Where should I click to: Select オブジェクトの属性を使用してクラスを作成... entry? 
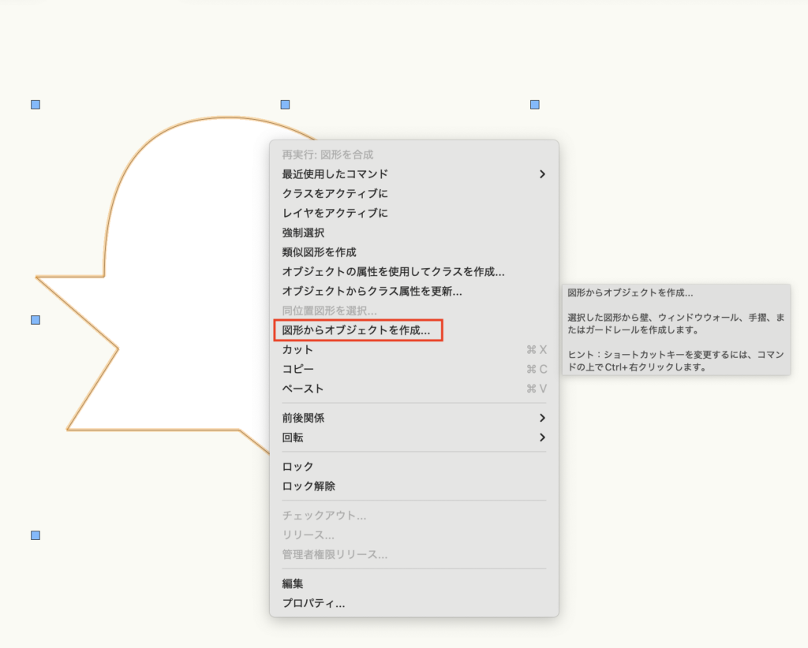[393, 271]
